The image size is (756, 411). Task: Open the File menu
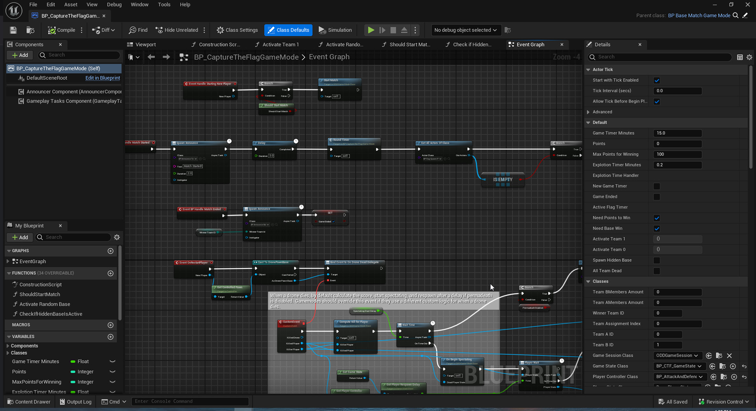pos(33,4)
